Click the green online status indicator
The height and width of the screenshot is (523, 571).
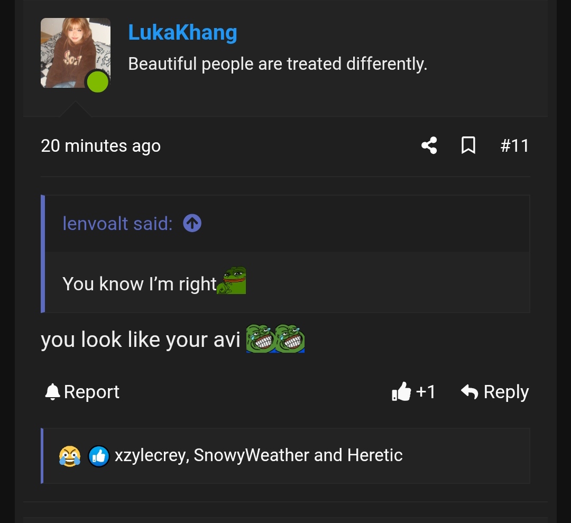pos(98,82)
